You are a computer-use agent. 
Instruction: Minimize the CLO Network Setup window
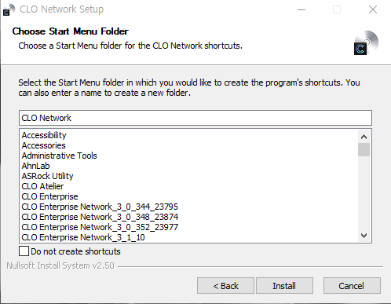pos(301,9)
